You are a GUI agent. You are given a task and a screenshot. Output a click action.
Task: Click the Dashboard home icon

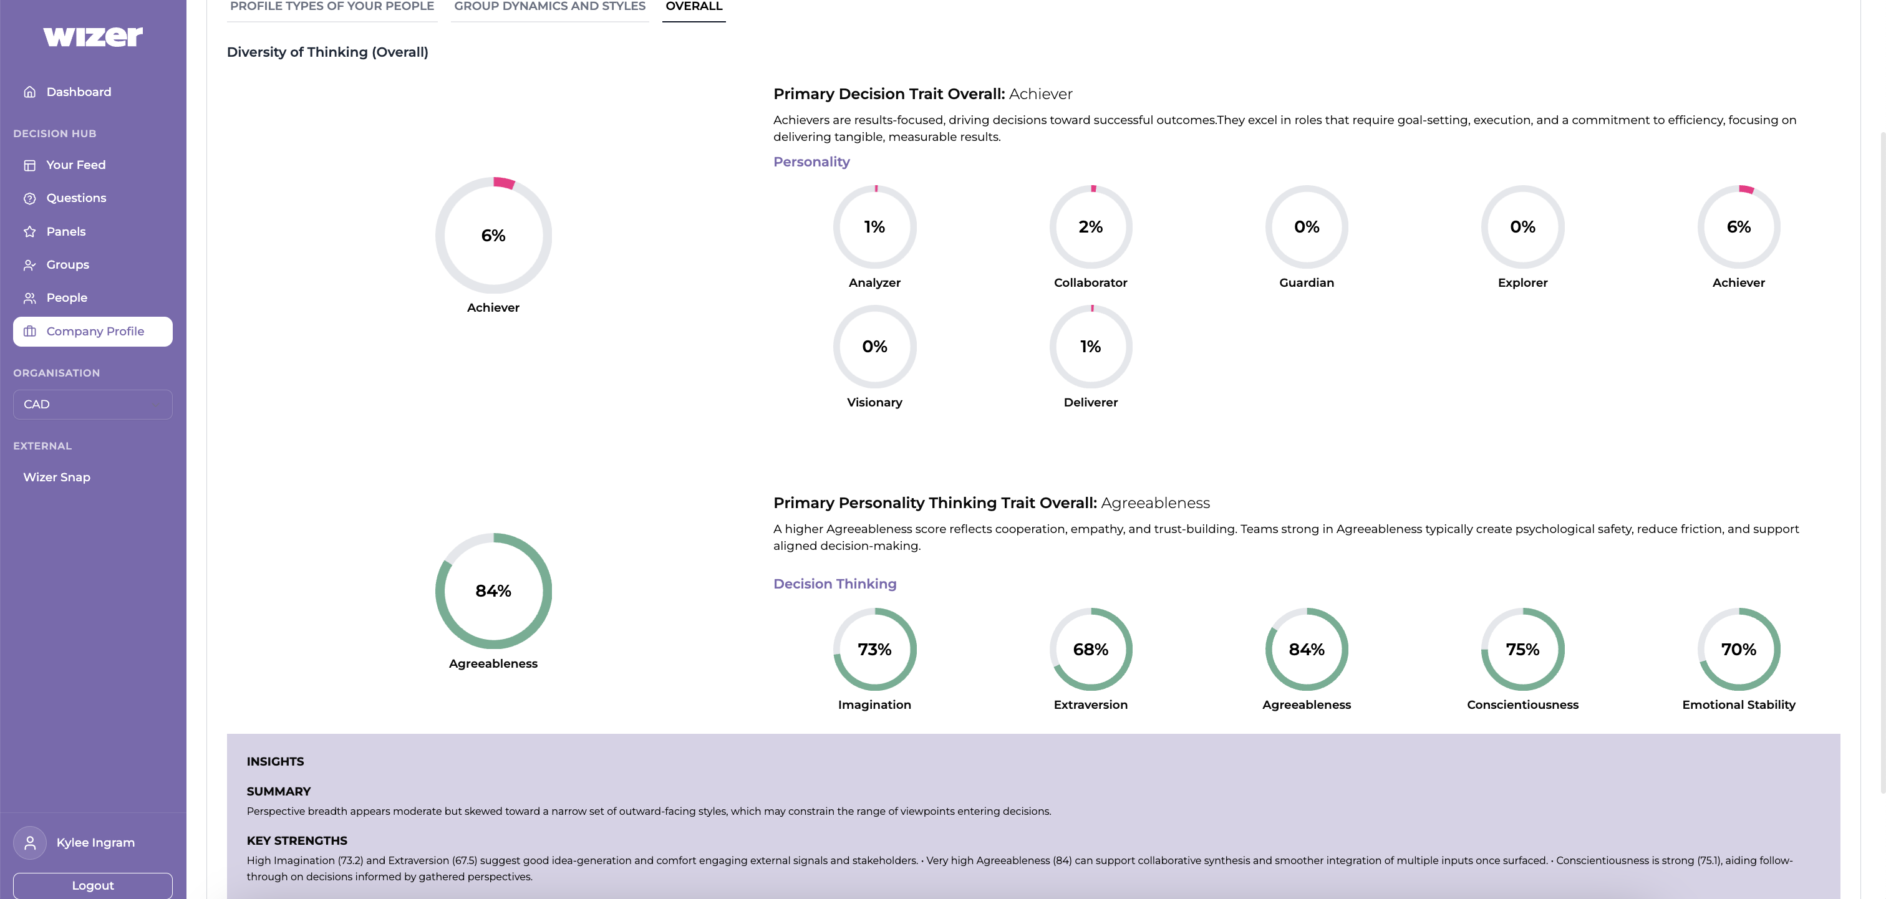tap(29, 92)
